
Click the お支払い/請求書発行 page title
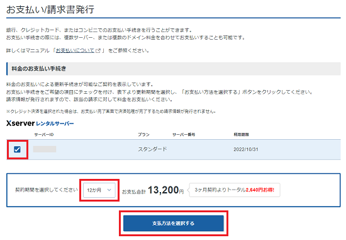(x=50, y=9)
